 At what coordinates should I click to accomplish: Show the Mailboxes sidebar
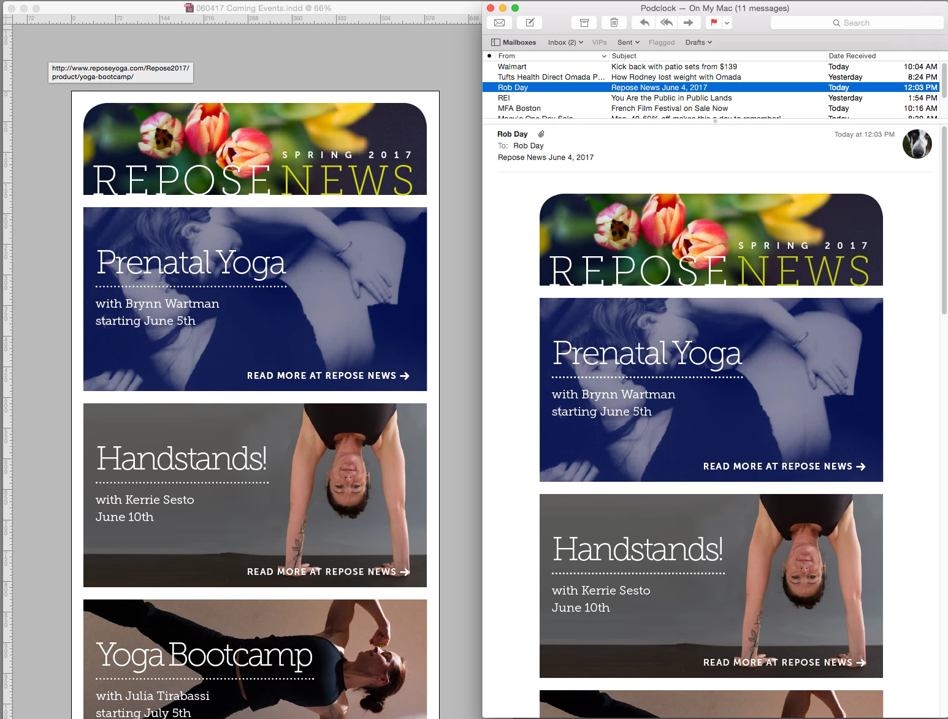[x=514, y=42]
